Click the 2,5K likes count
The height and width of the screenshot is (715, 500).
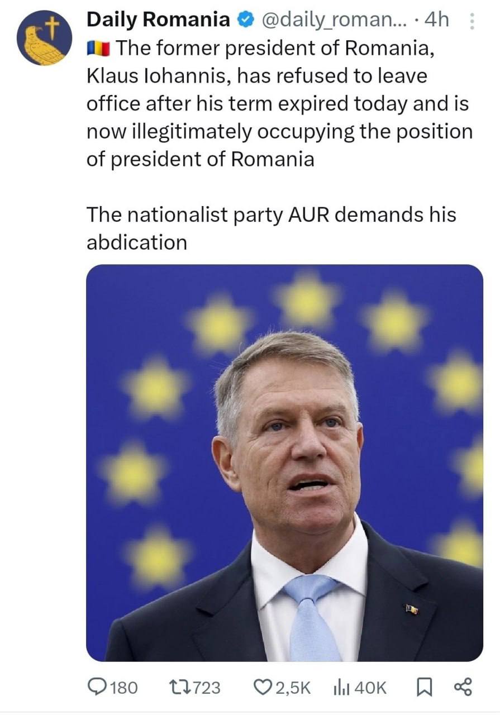tap(293, 688)
